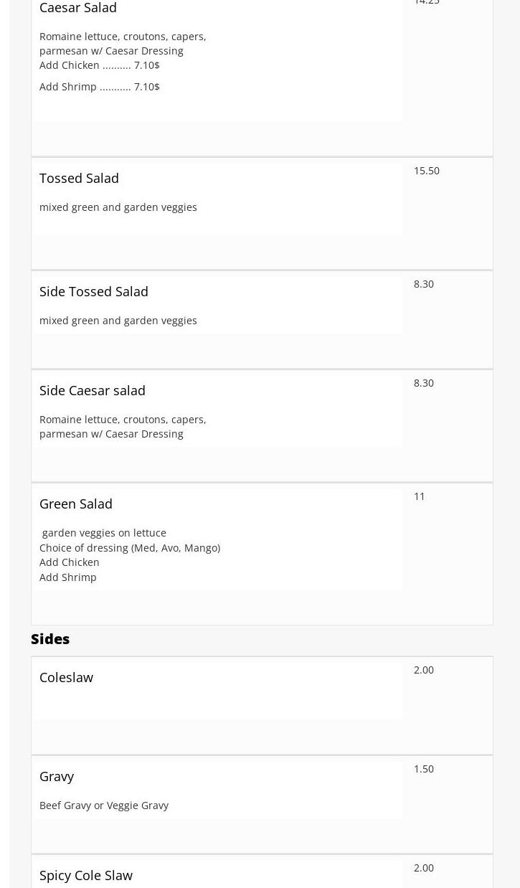Click the 8.30 price beside Side Tossed Salad

point(423,284)
